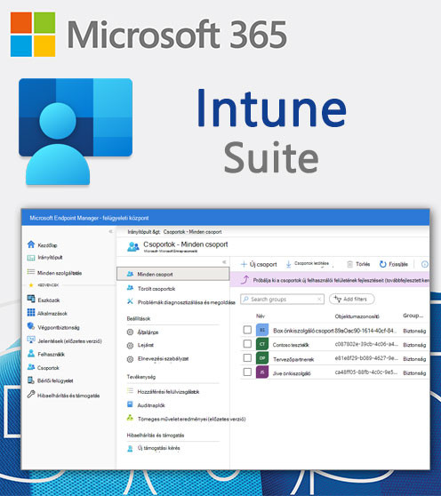
Task: Click the Hibaelhárítás és támogatás wrench icon
Action: [31, 395]
